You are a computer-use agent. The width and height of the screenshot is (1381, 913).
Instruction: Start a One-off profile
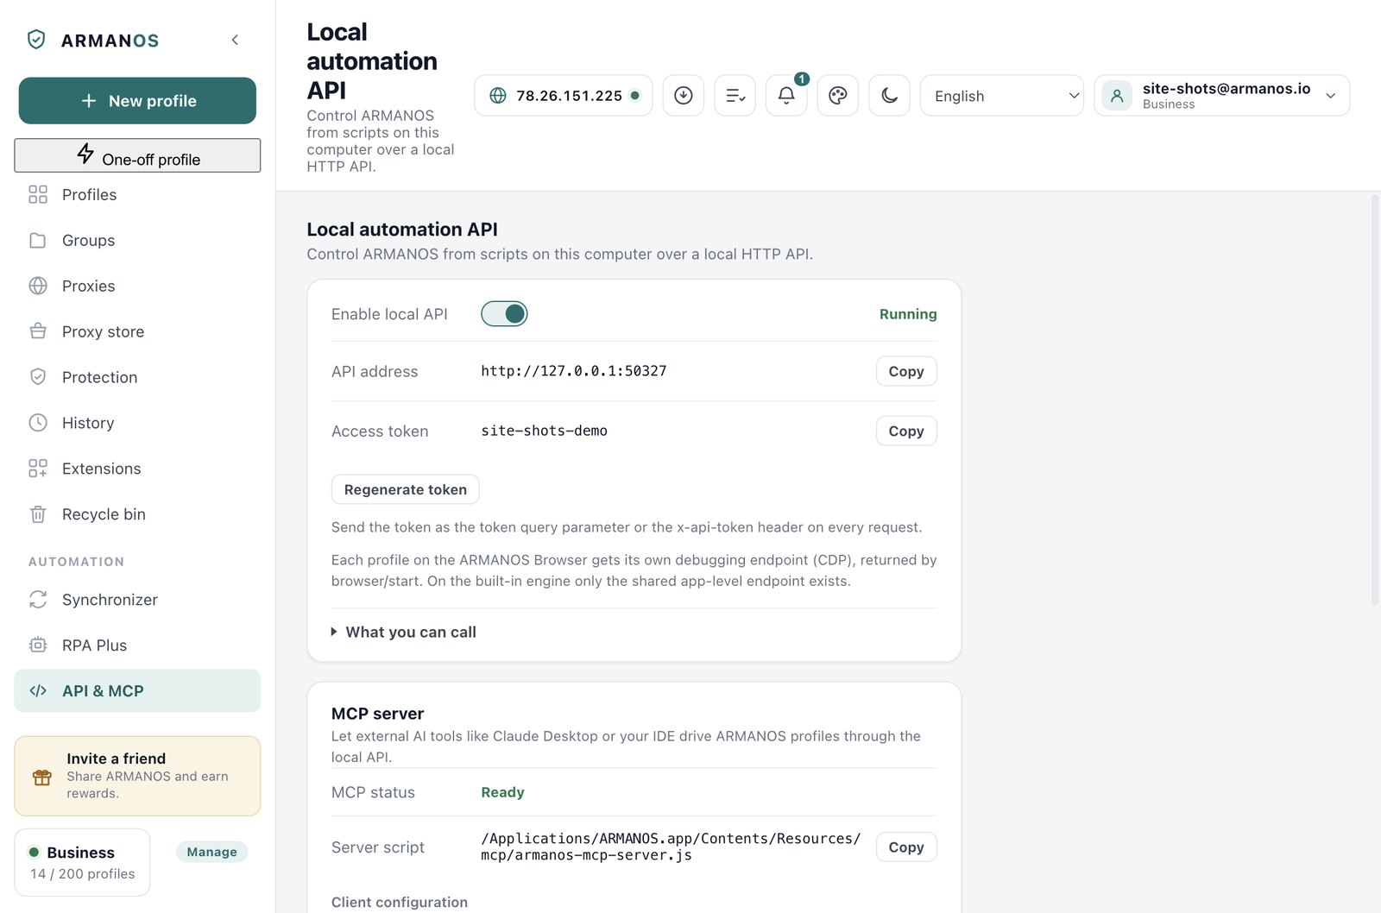[137, 155]
